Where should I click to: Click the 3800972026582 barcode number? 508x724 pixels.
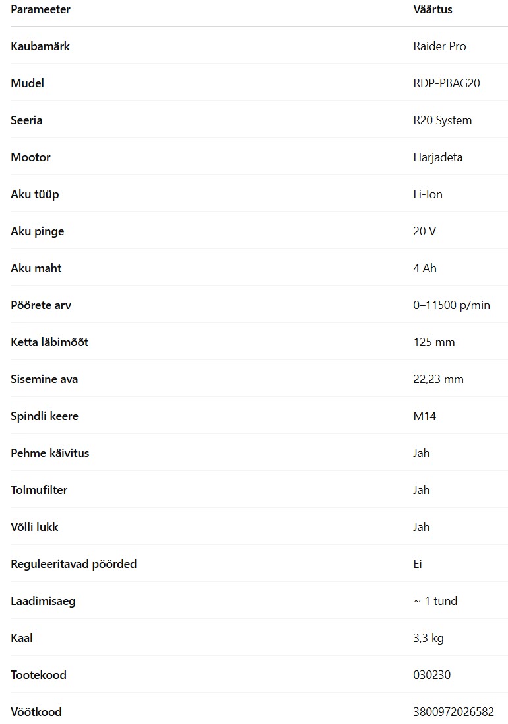click(454, 712)
